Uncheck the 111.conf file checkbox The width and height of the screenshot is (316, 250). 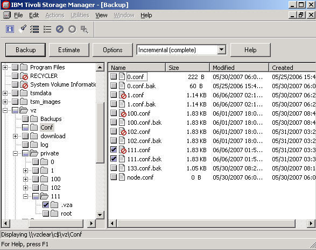pos(114,150)
